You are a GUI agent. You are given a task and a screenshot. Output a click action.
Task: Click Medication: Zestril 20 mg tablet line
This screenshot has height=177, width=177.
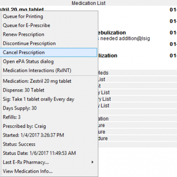[x=49, y=81]
